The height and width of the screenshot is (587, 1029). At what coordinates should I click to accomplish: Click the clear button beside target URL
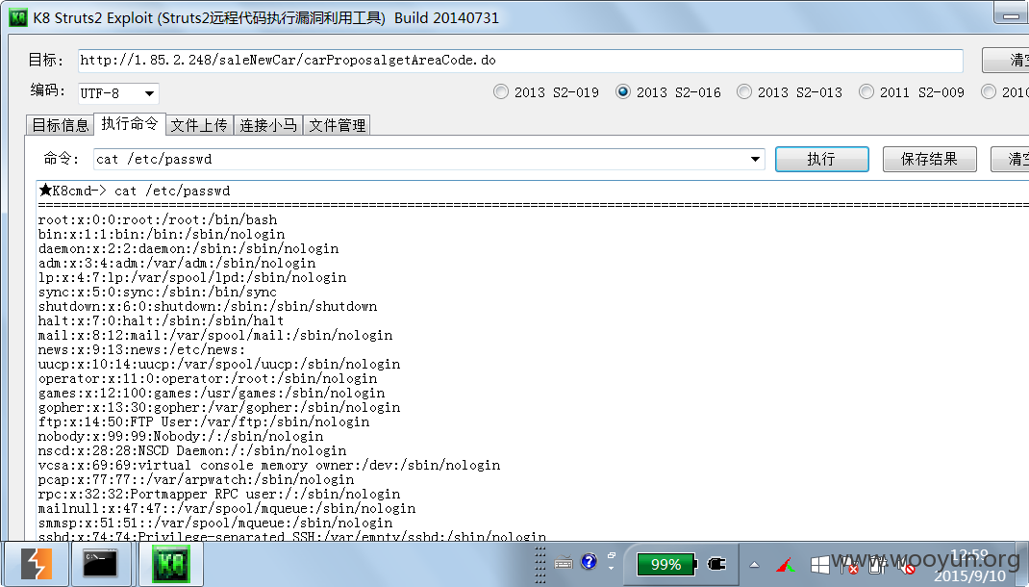1005,61
